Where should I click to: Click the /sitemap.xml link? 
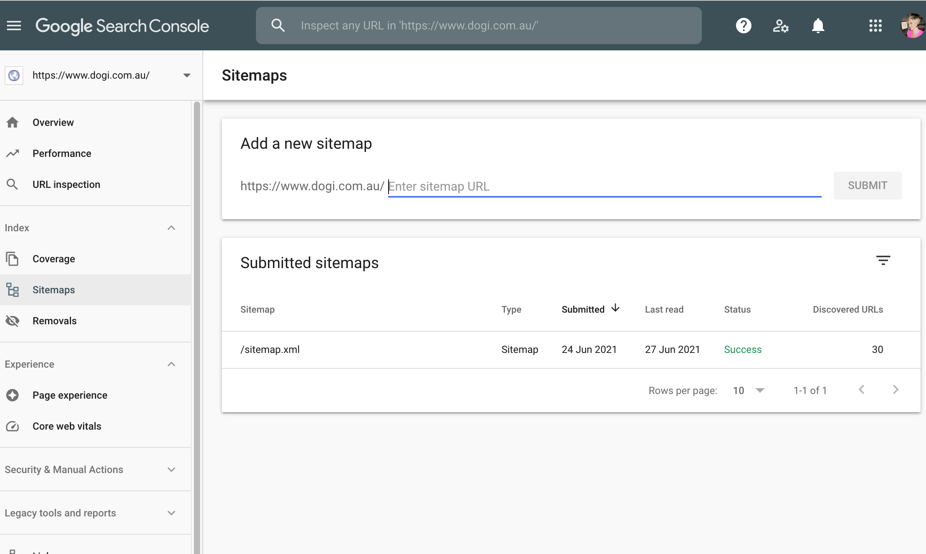pos(269,349)
